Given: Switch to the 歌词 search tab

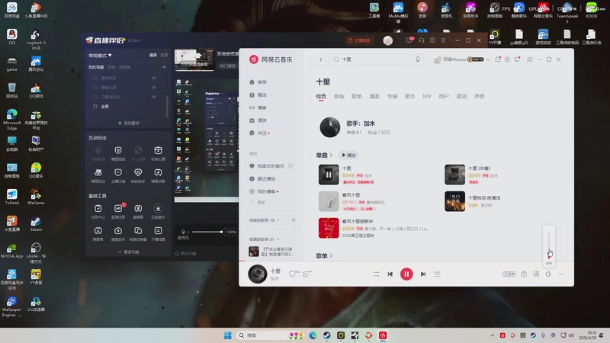Looking at the screenshot, I should (x=461, y=97).
